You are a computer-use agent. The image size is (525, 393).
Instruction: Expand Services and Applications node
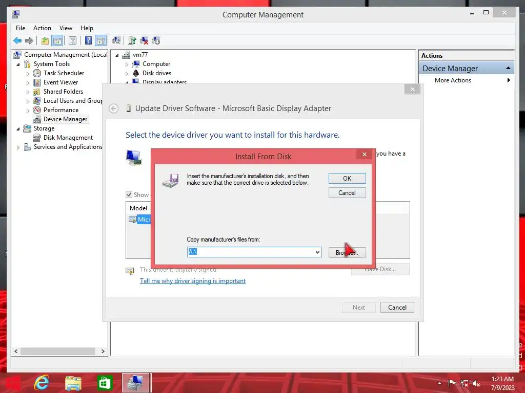tap(18, 147)
